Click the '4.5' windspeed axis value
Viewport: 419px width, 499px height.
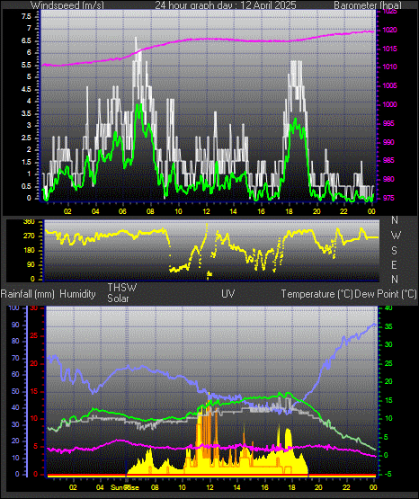26,89
